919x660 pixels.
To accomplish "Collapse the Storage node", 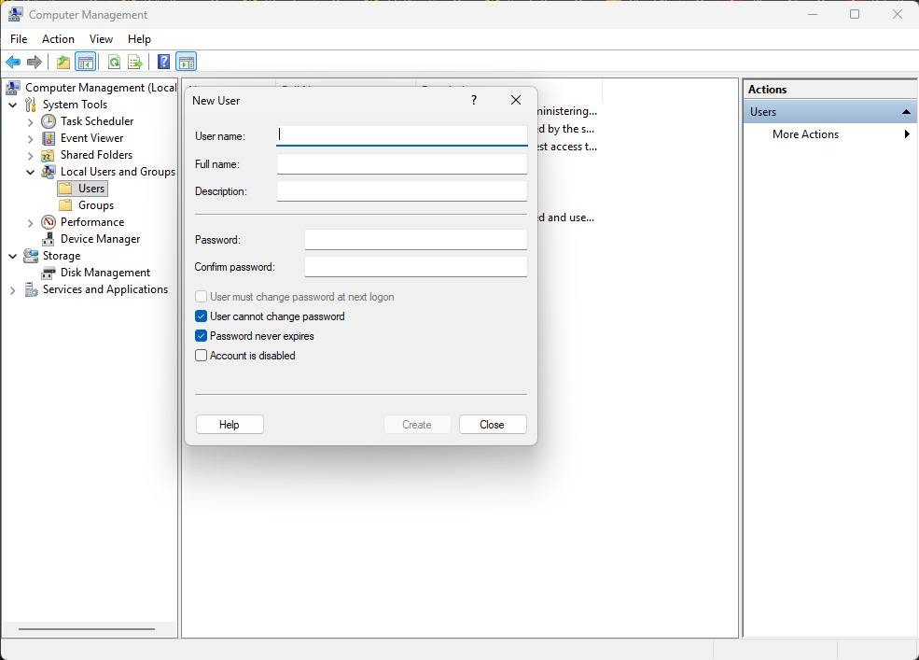I will (13, 257).
